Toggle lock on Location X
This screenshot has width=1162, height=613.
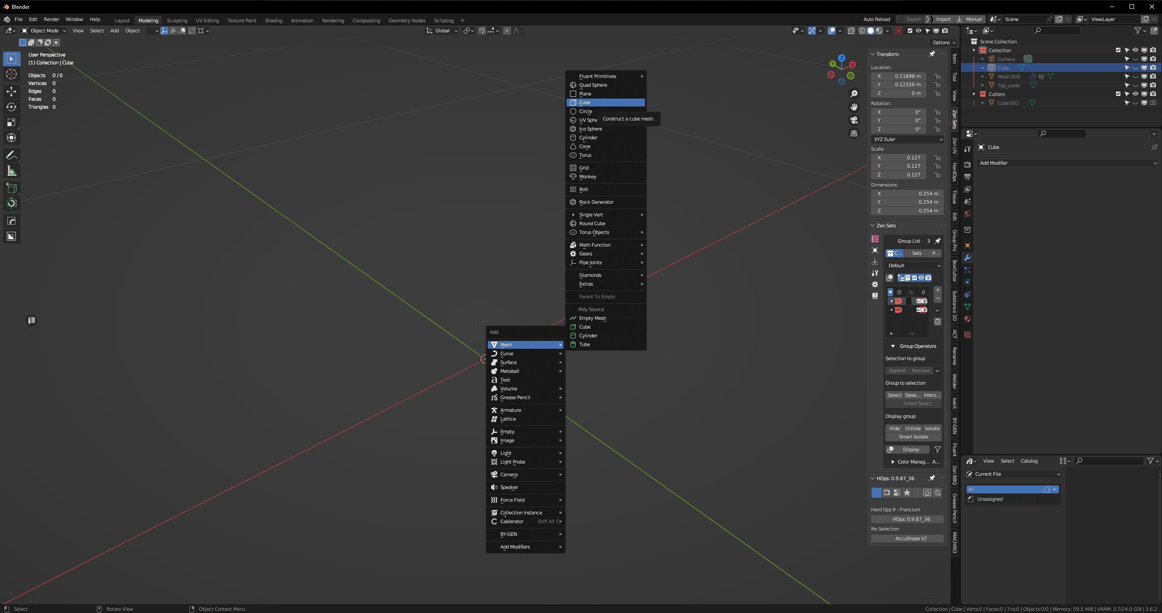tap(937, 76)
